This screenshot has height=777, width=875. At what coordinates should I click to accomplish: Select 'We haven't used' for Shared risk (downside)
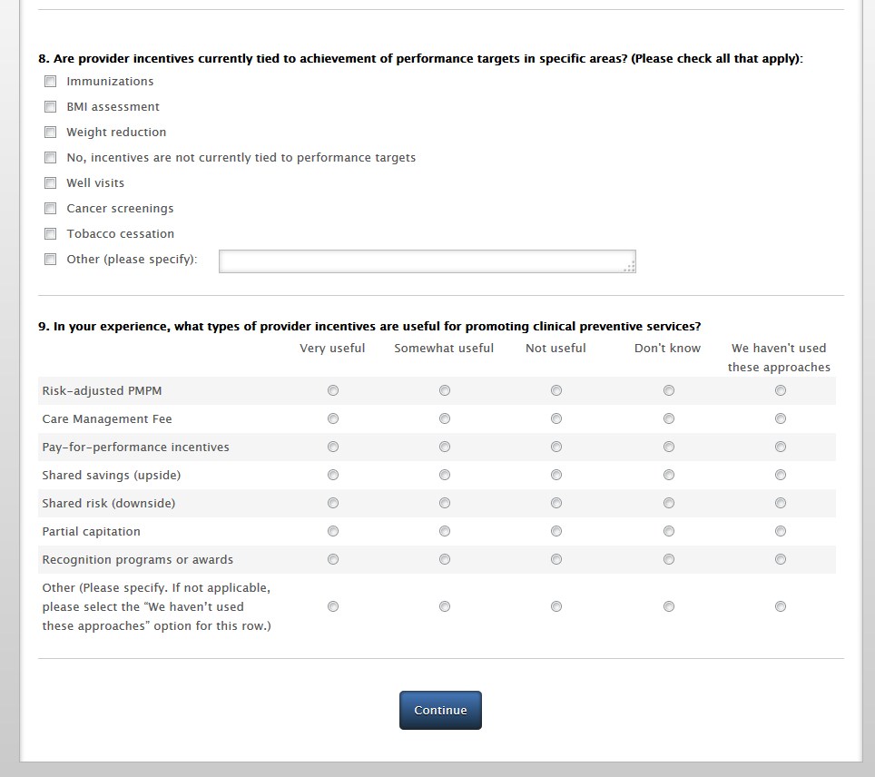781,503
